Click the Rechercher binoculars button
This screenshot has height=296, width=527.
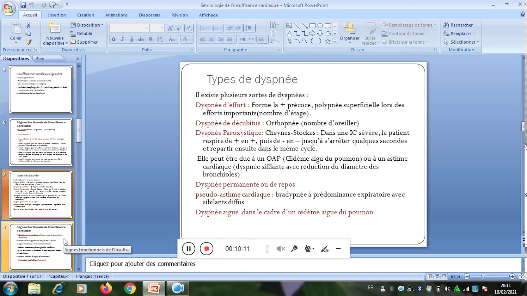pyautogui.click(x=458, y=25)
